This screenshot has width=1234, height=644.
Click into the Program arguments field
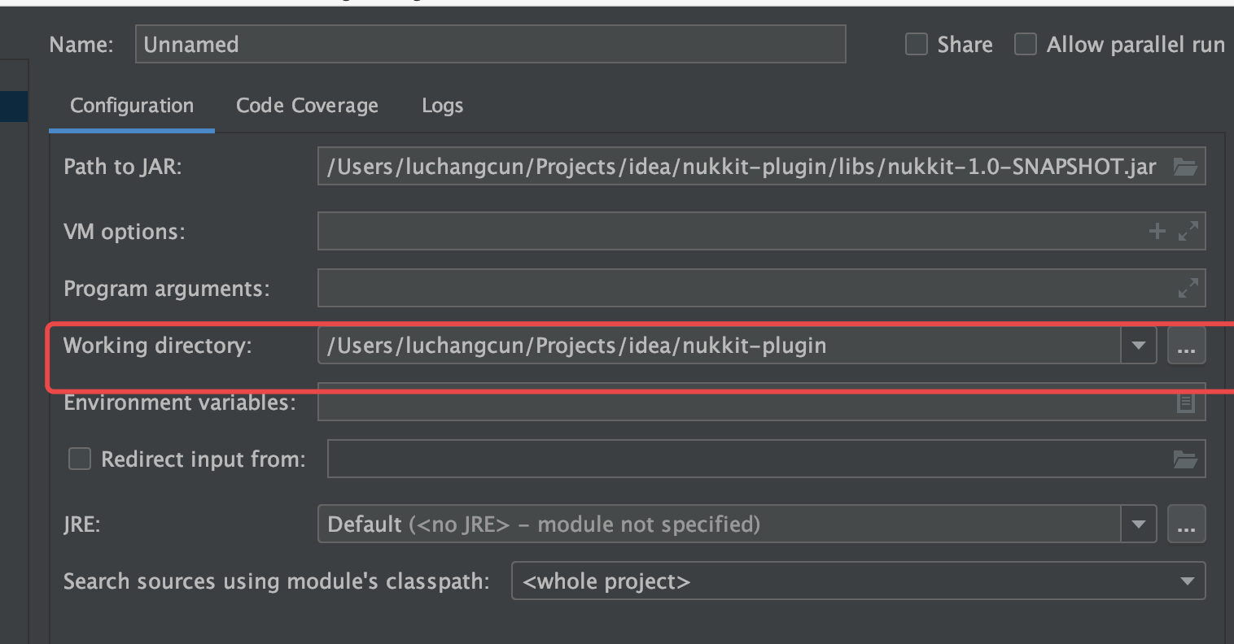click(x=741, y=289)
